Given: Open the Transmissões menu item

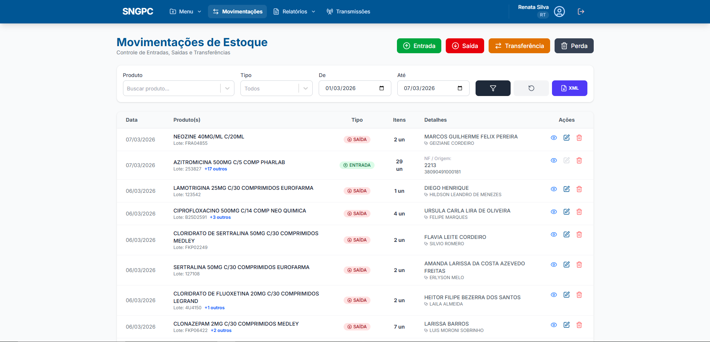Looking at the screenshot, I should [x=348, y=12].
